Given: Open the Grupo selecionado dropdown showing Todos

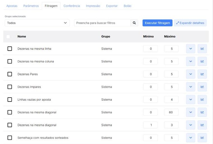Looking at the screenshot, I should coord(37,23).
